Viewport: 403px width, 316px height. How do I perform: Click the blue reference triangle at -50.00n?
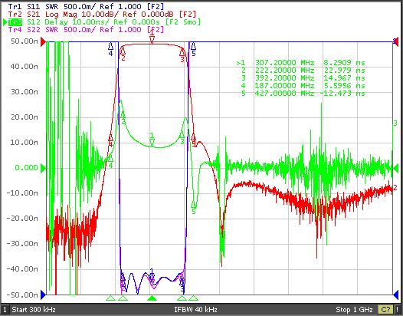coord(43,294)
